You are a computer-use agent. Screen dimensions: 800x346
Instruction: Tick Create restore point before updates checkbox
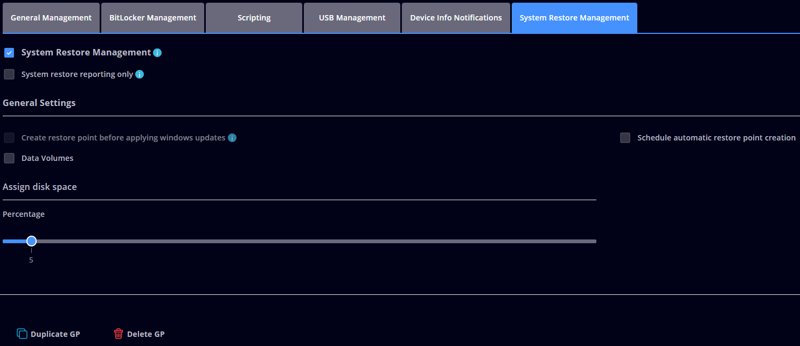pyautogui.click(x=9, y=138)
